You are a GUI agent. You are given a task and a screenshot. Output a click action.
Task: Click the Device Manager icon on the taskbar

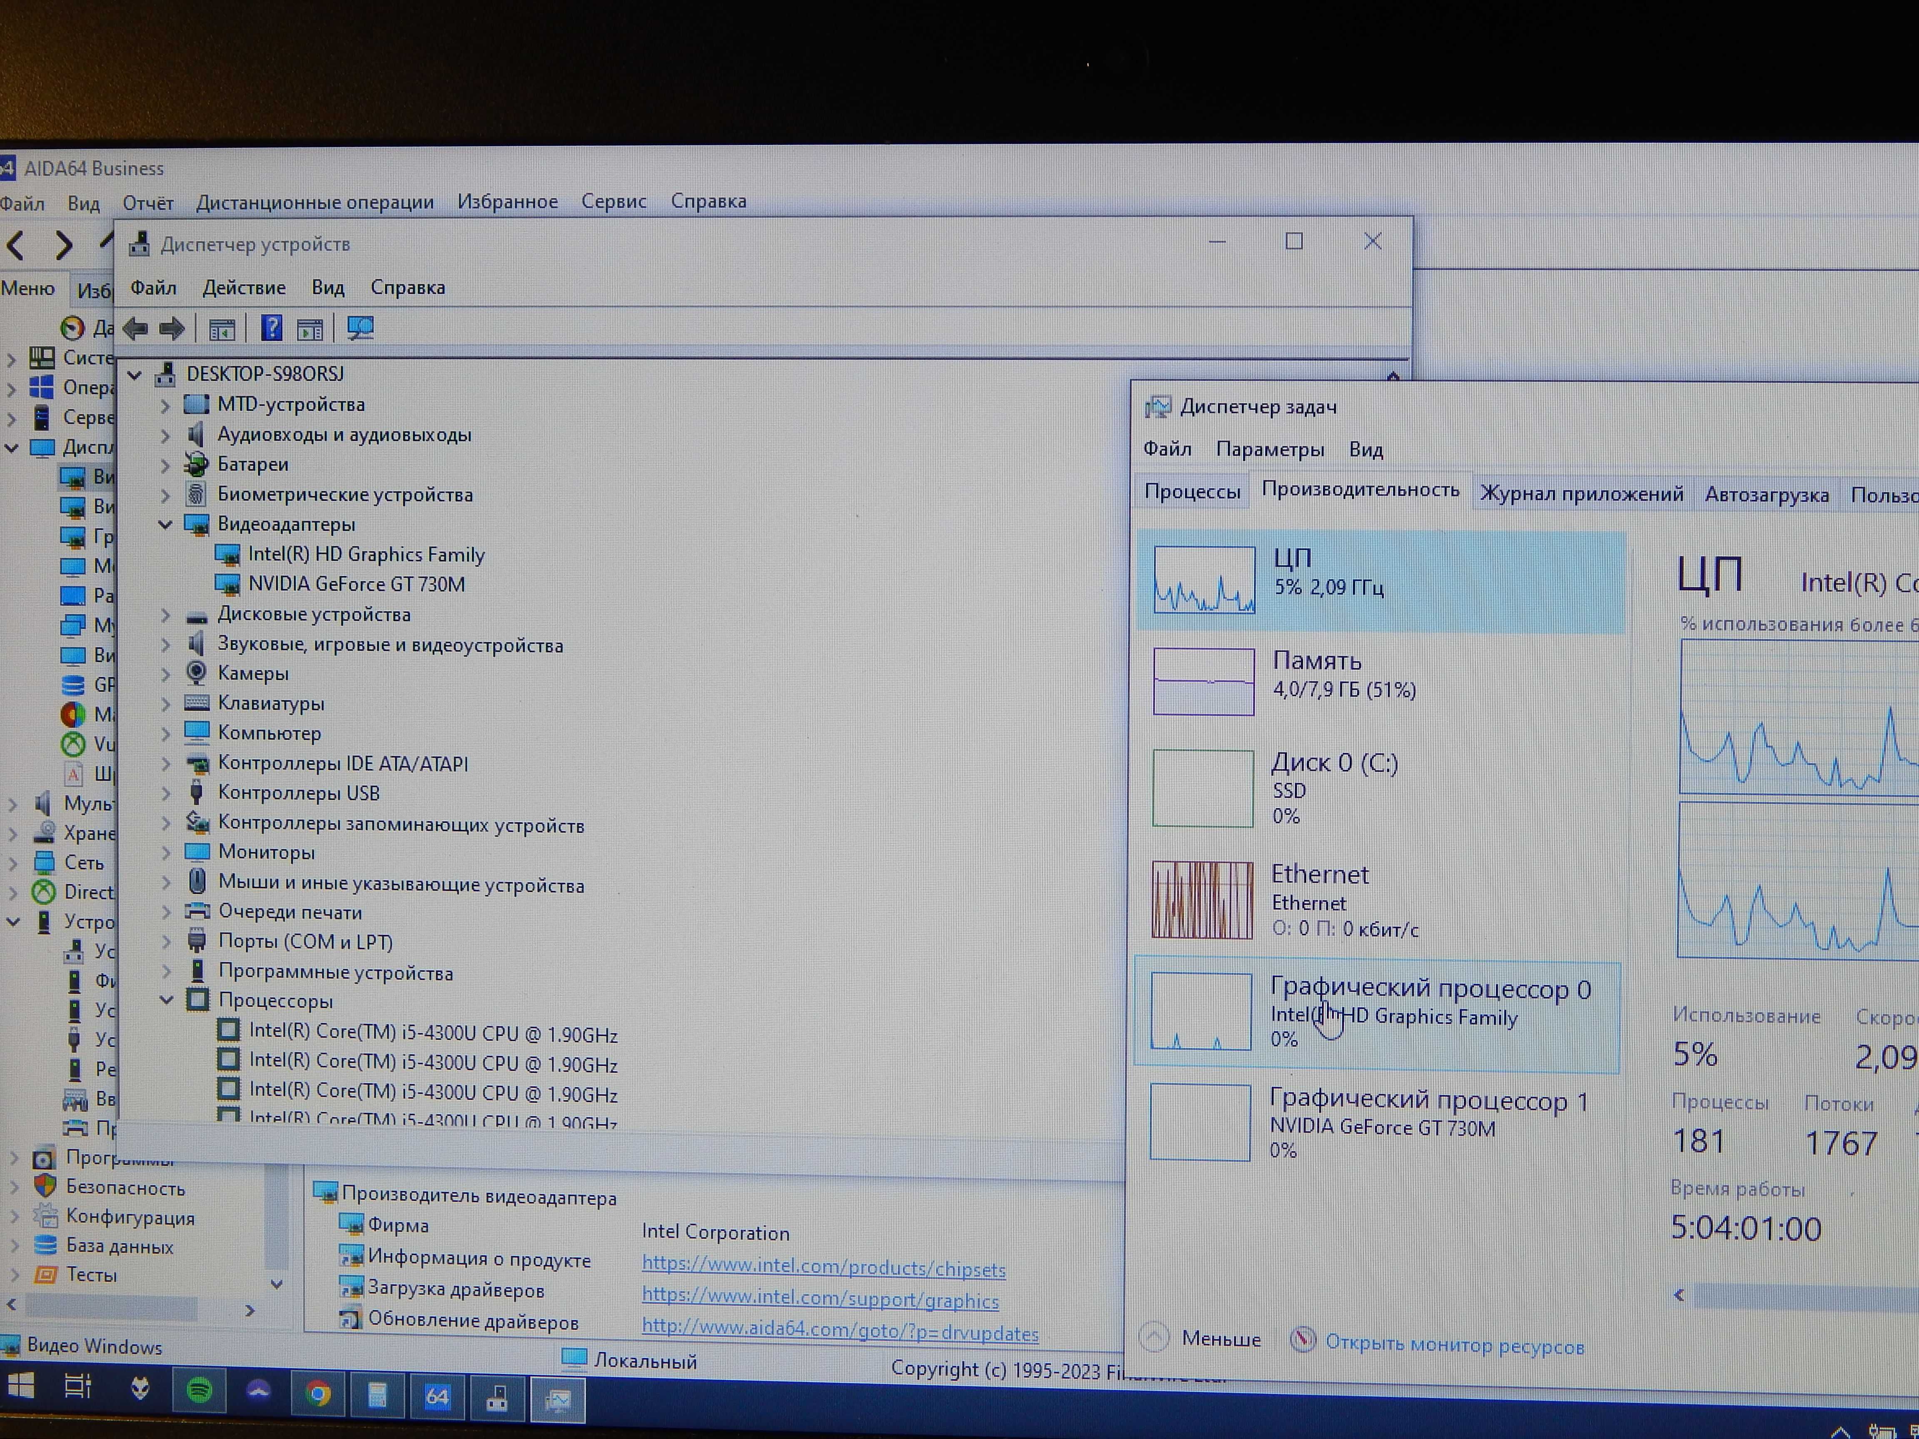[497, 1398]
